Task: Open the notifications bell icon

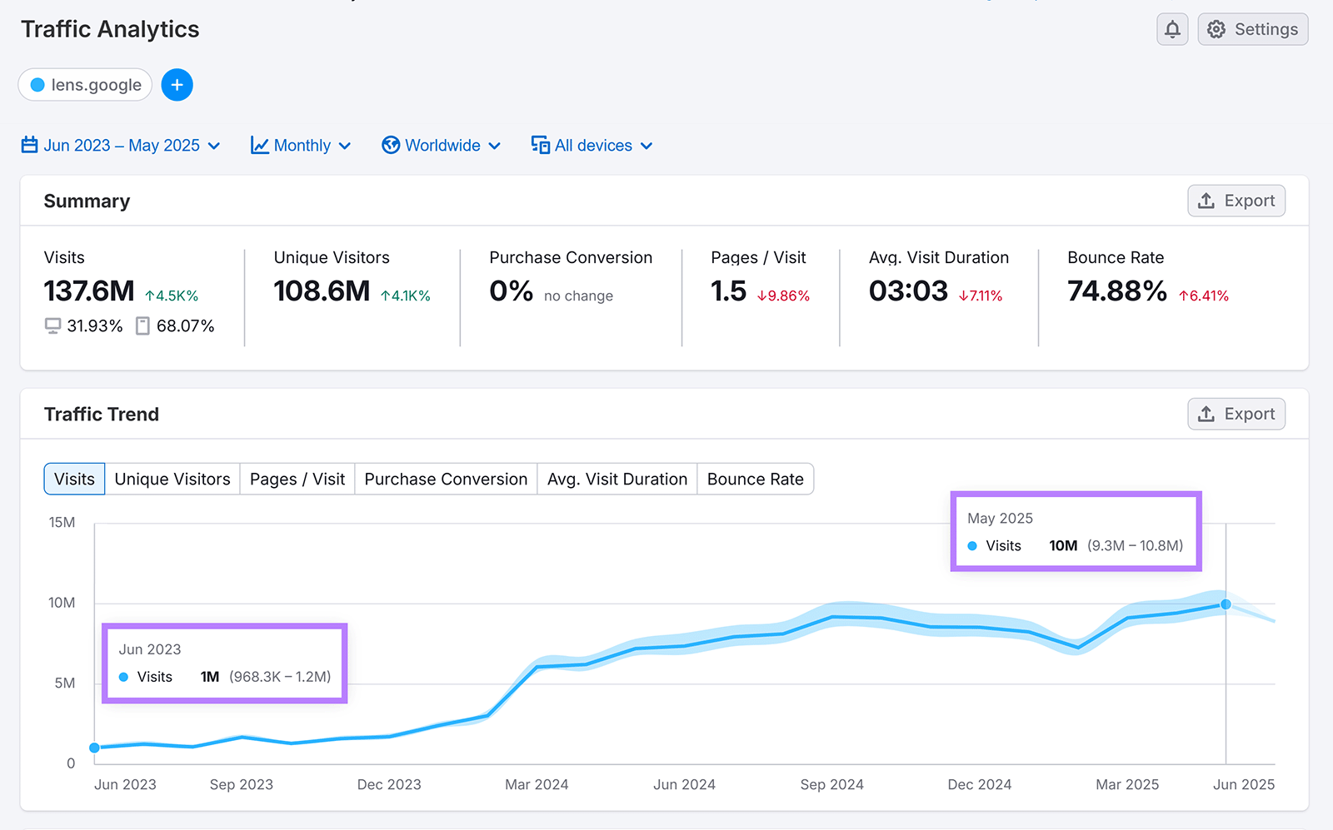Action: coord(1172,29)
